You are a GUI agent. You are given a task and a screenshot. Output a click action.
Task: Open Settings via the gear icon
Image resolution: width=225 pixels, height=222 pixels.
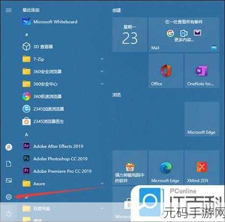[9, 197]
